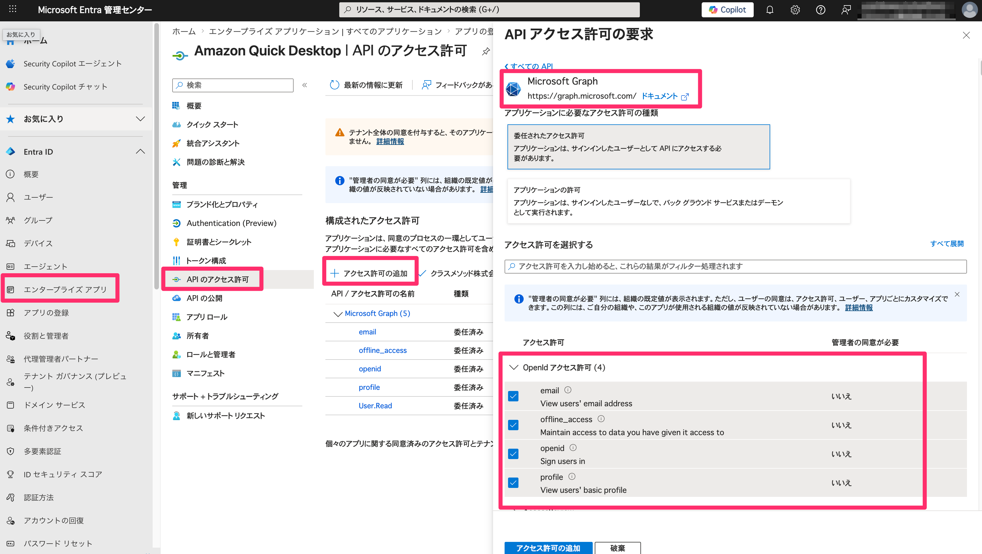Click the global resource search box
Screen dimensions: 982x554
point(489,10)
